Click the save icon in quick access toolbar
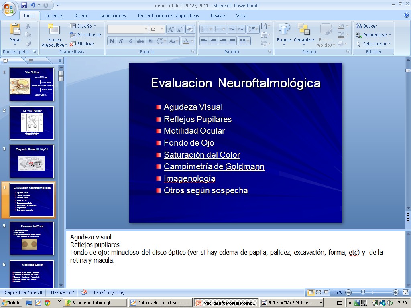 click(x=24, y=5)
